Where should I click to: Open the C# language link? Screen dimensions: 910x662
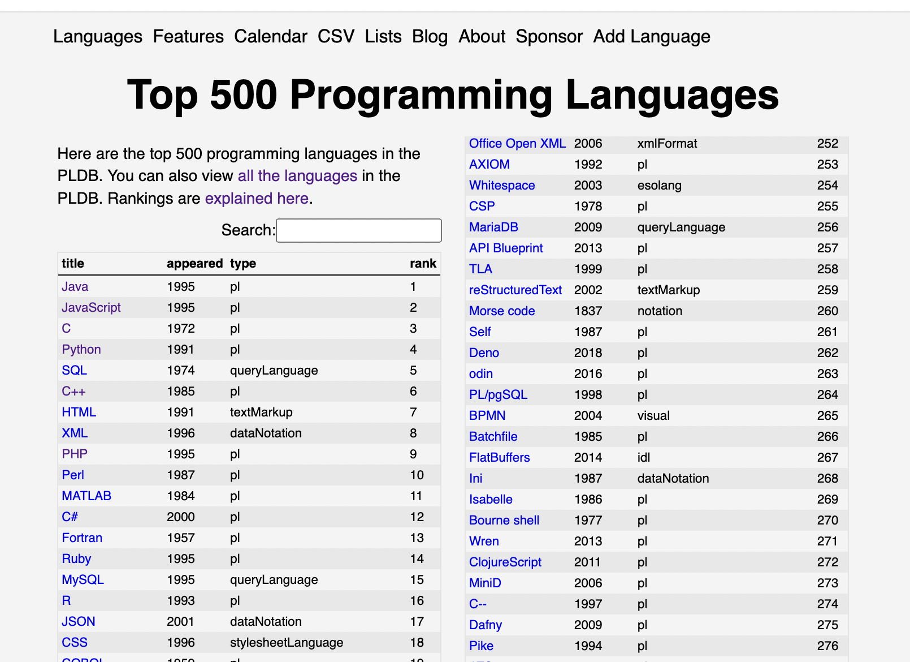(x=70, y=517)
